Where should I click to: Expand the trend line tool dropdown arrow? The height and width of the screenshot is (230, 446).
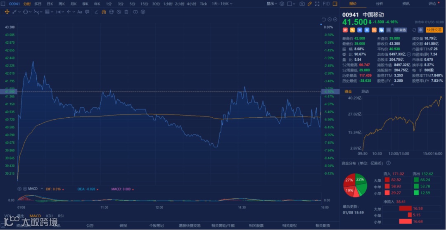click(x=19, y=12)
